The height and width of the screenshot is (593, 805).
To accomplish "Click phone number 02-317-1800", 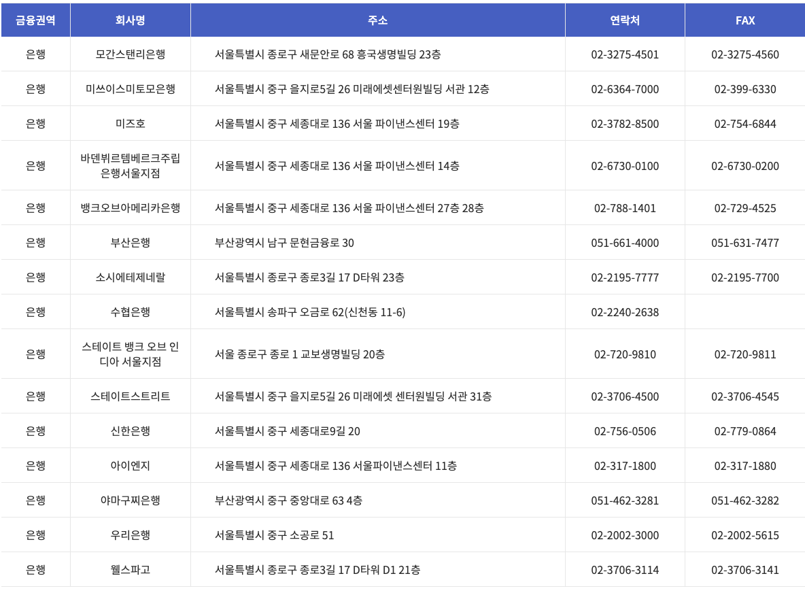I will click(x=625, y=466).
